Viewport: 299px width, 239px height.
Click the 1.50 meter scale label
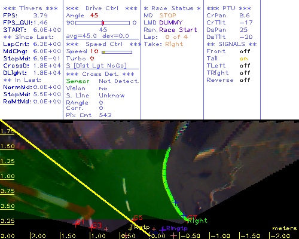[x=7, y=146]
